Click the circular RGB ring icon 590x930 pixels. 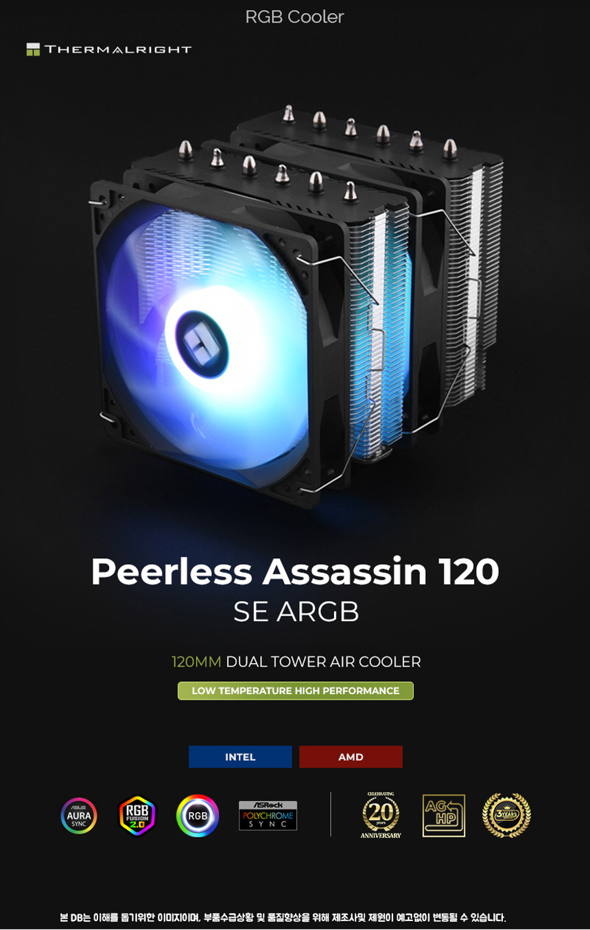[x=198, y=815]
